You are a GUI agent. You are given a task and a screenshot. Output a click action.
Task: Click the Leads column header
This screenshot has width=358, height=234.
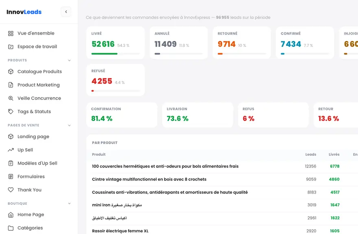click(311, 154)
